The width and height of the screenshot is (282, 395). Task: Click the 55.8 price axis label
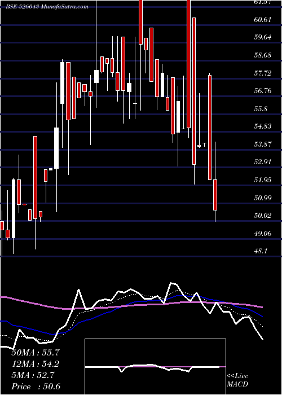pos(261,109)
